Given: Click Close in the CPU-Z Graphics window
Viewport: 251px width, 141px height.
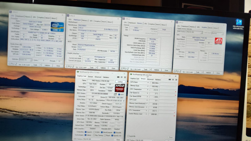Looking at the screenshot, I should [x=218, y=73].
